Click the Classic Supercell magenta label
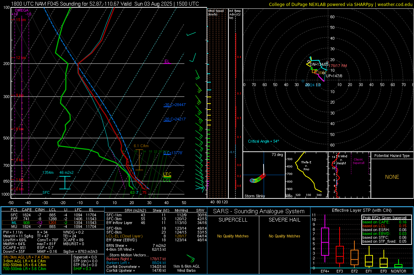414x275 pixels. [358, 161]
